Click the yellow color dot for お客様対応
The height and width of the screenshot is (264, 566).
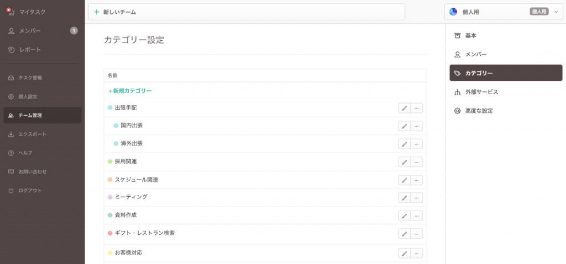[110, 253]
